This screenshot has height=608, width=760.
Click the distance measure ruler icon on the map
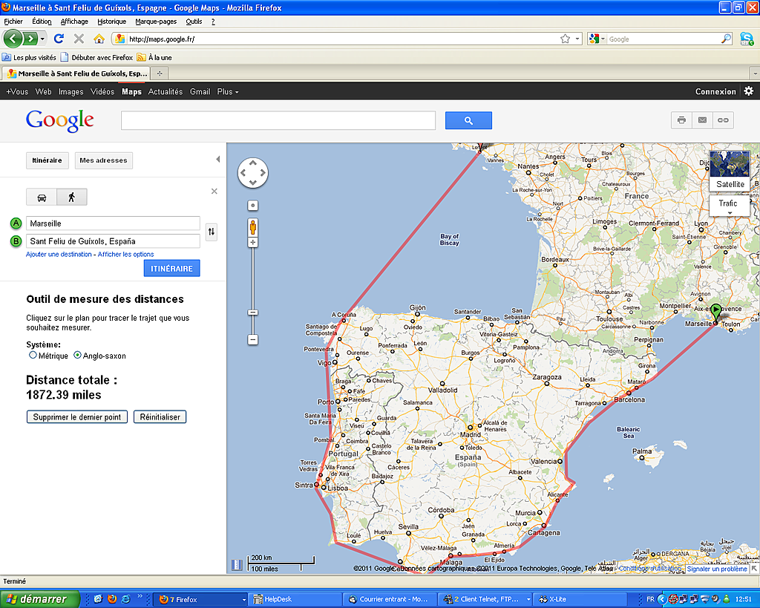(237, 565)
